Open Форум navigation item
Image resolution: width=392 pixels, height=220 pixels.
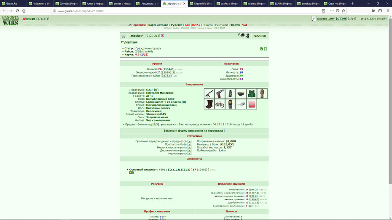coord(235,25)
